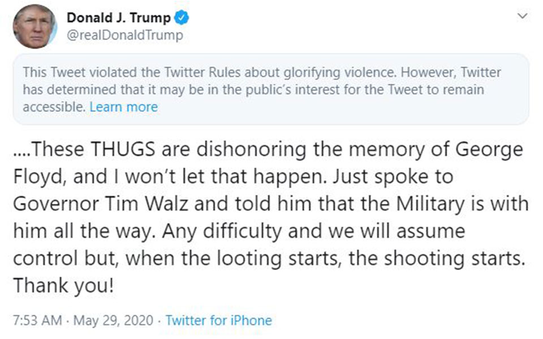The width and height of the screenshot is (543, 339).
Task: Click the @realDonaldTrump handle
Action: tap(124, 35)
